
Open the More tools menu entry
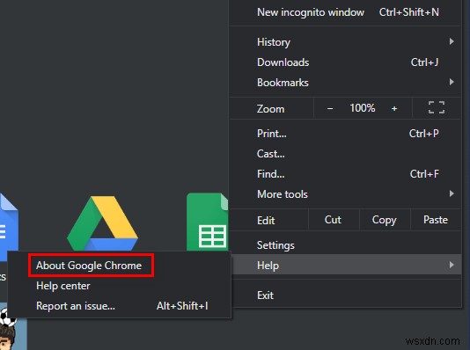pyautogui.click(x=345, y=194)
